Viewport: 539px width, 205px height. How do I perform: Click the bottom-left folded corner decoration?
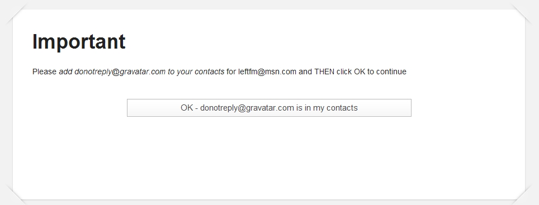pos(16,194)
